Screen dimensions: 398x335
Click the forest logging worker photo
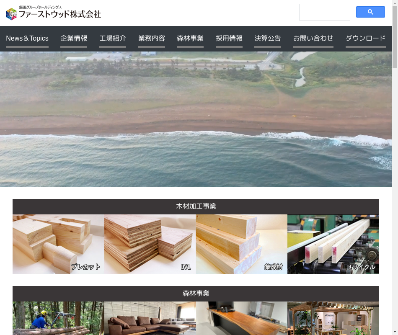point(58,318)
